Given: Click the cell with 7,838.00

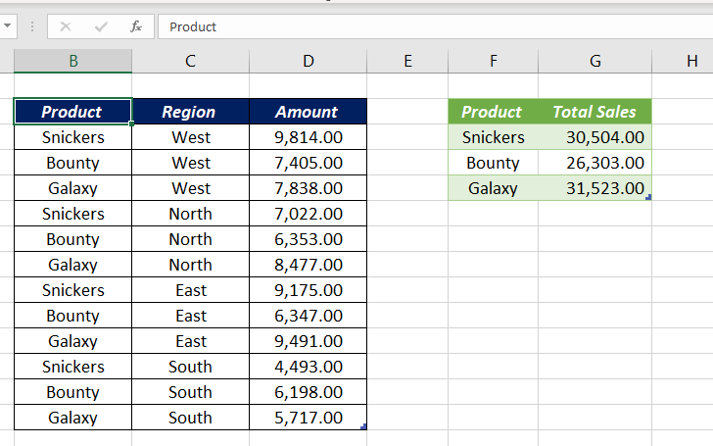Looking at the screenshot, I should (309, 188).
